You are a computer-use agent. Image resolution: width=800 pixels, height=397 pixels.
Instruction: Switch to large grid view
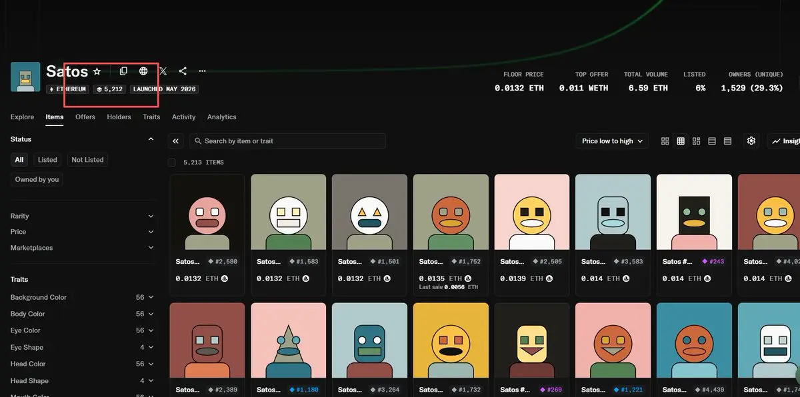pos(665,141)
